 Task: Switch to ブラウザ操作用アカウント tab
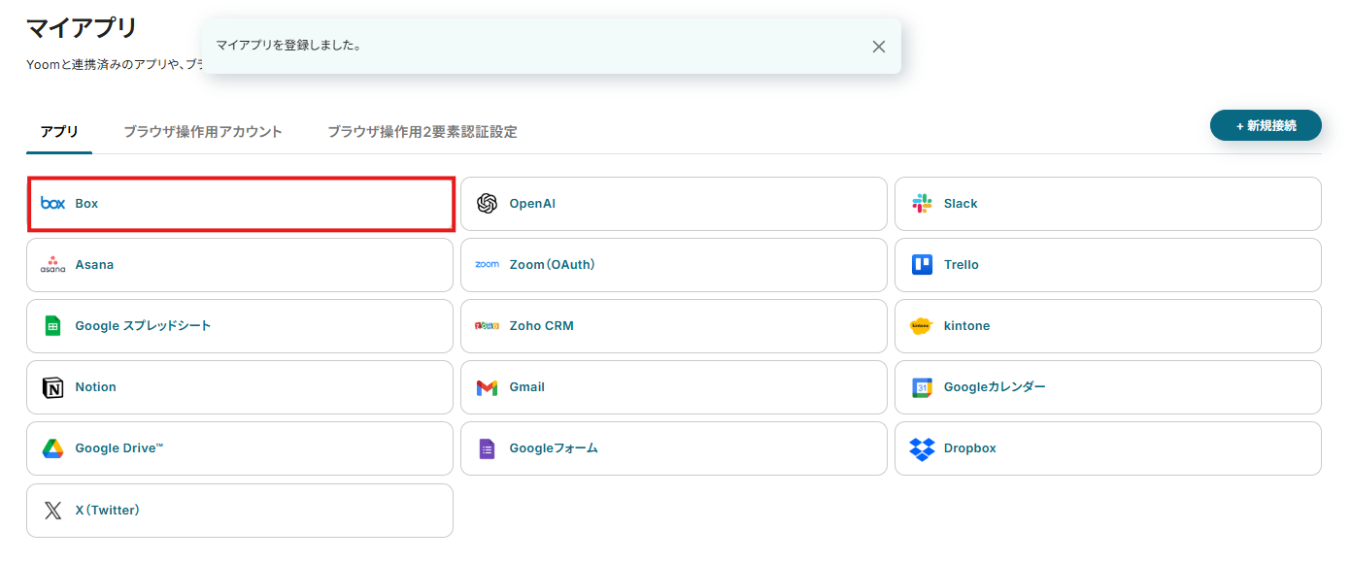(x=202, y=132)
